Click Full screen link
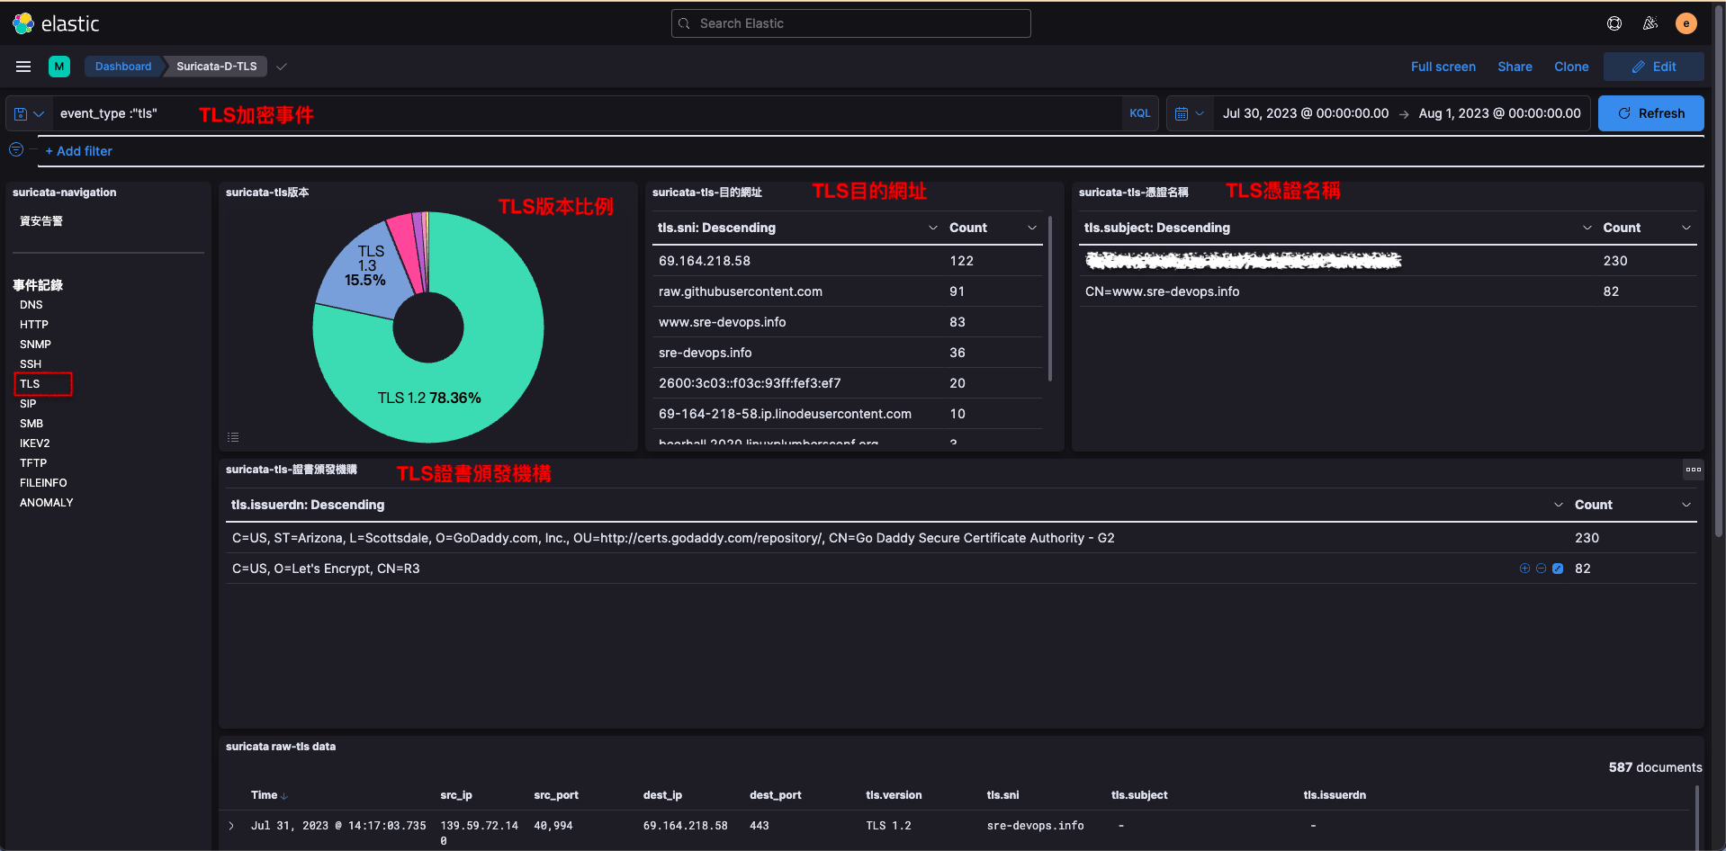 coord(1443,67)
